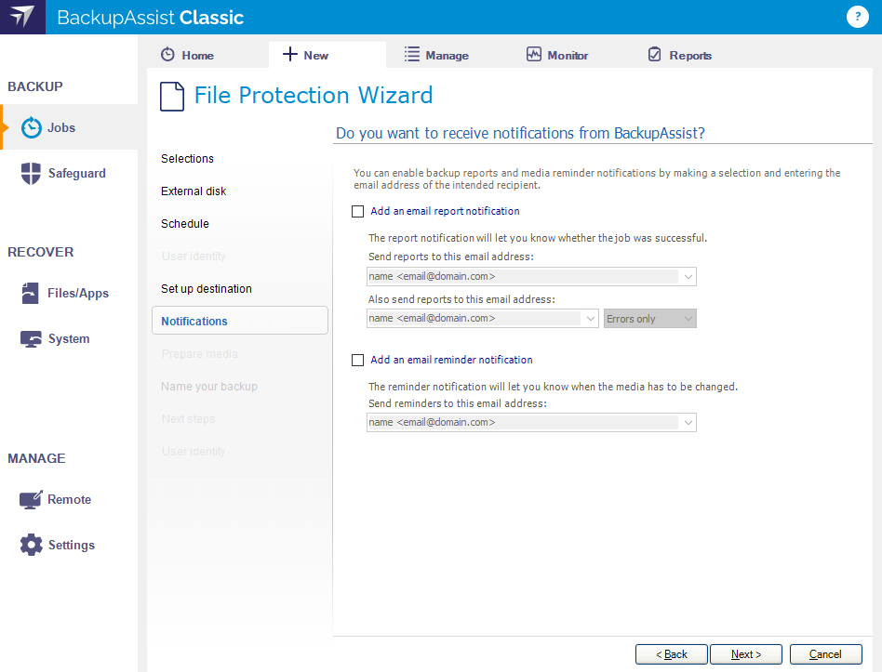This screenshot has height=672, width=882.
Task: Click the help question mark icon
Action: (857, 17)
